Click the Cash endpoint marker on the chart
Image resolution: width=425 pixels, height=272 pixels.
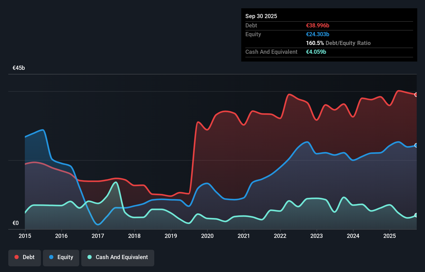pyautogui.click(x=416, y=215)
